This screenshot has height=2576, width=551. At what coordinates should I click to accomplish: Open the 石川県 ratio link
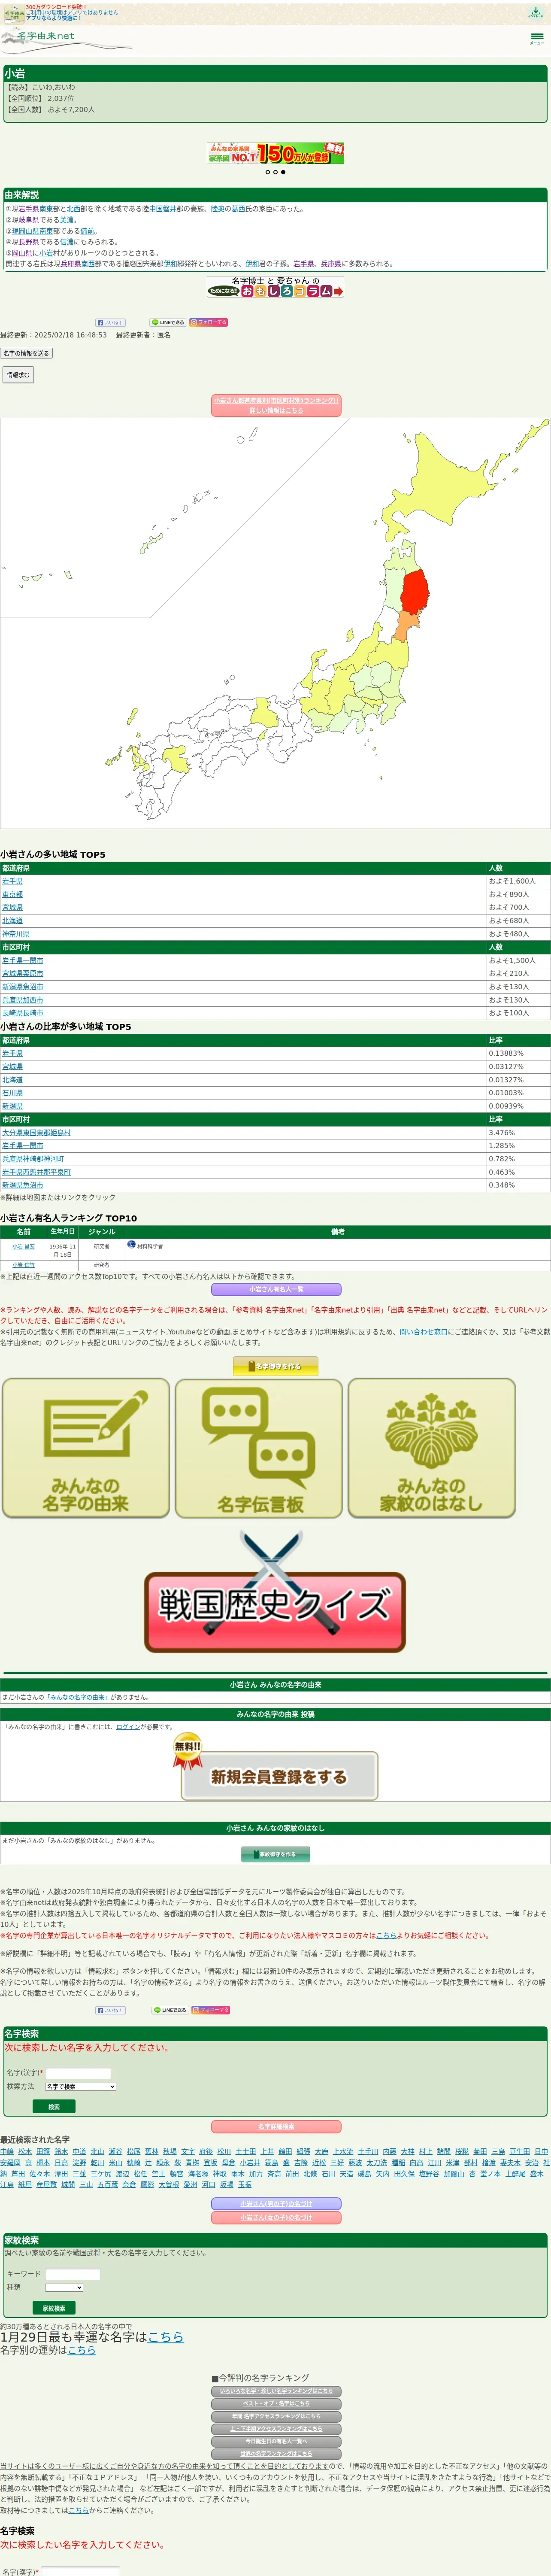pos(12,1093)
